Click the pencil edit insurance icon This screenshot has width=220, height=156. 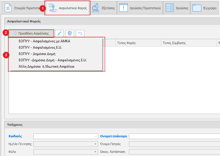click(59, 33)
